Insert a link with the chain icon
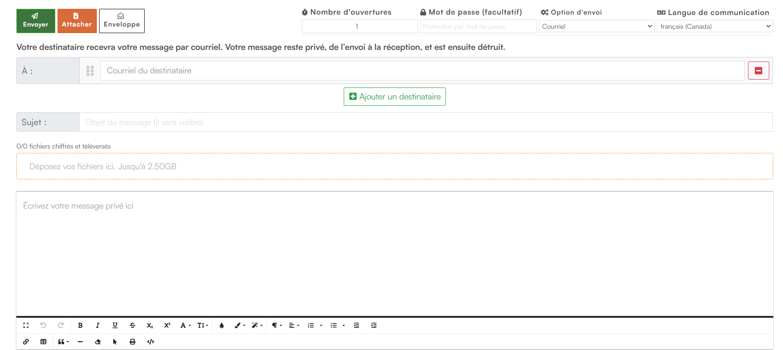This screenshot has width=783, height=350. [26, 342]
